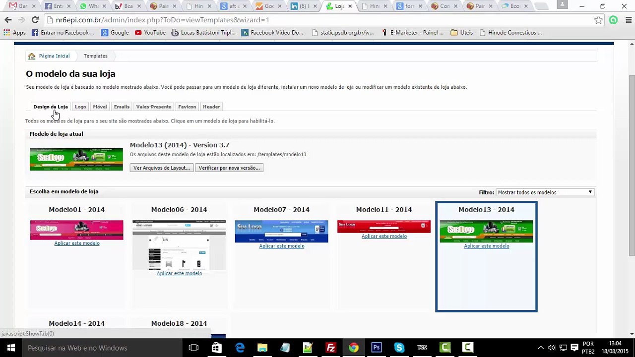Open the Logo tab

coord(80,107)
